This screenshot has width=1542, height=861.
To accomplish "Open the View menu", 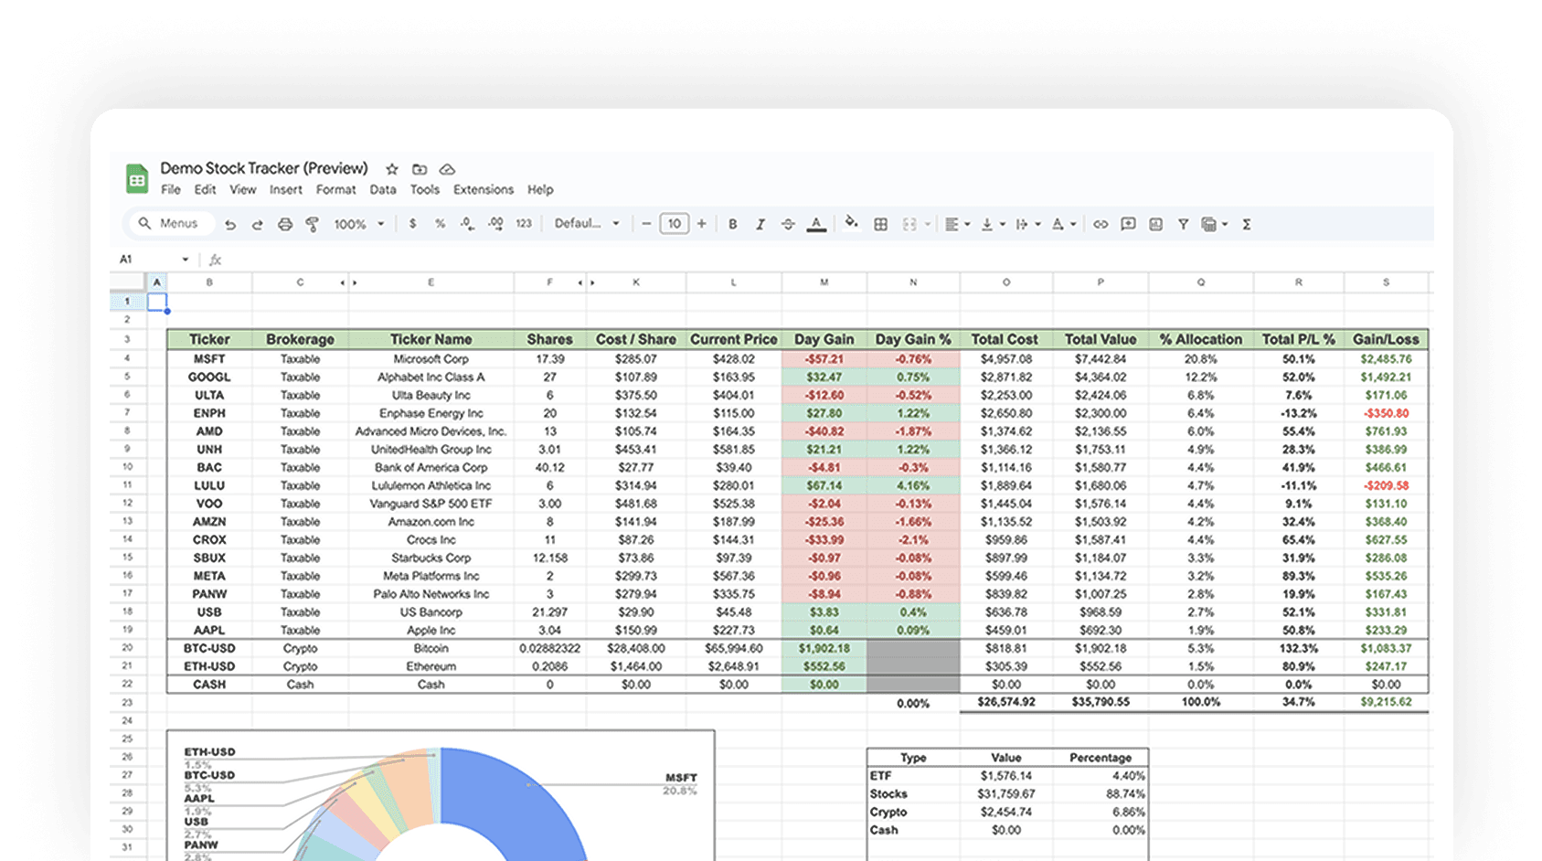I will click(242, 190).
